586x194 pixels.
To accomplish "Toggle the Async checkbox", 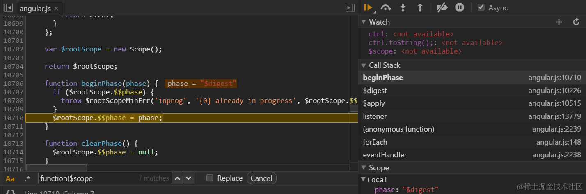I will click(481, 7).
